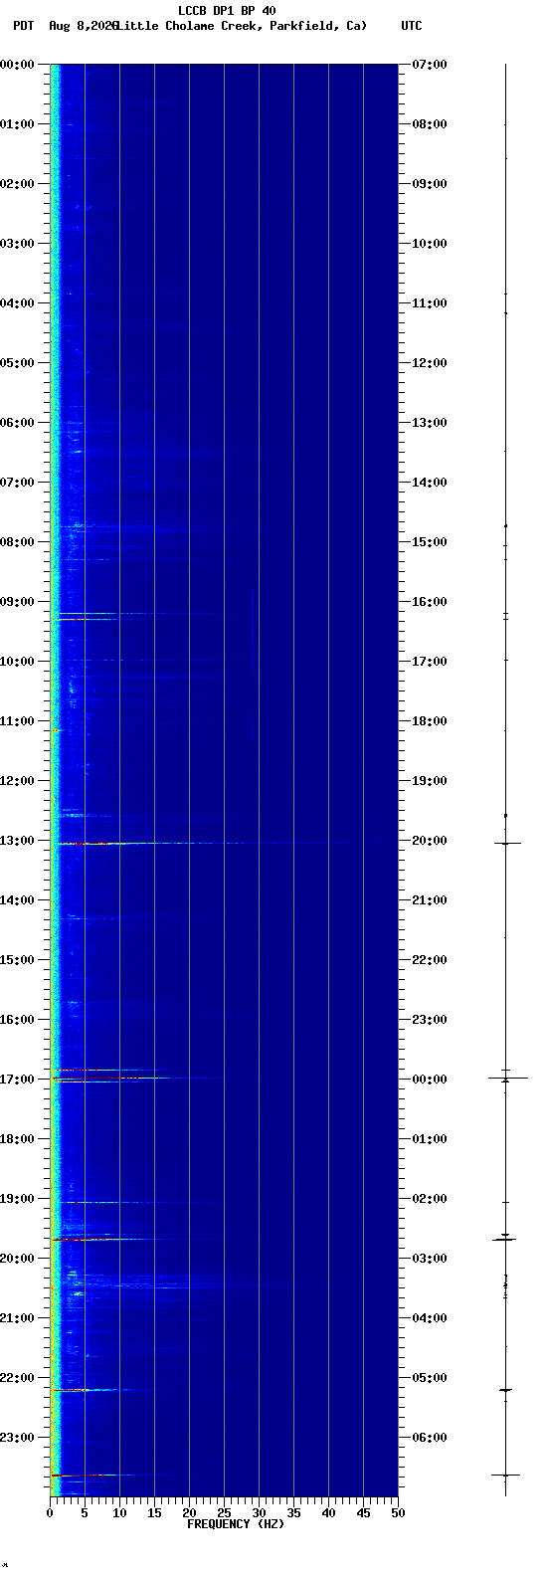Viewport: 549px width, 1576px height.
Task: Click the '17:00' label on the PDT axis
Action: click(x=18, y=1080)
